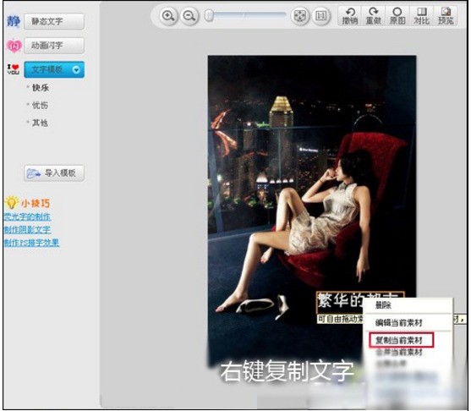Select the 动画闪字 button
The width and height of the screenshot is (471, 411).
point(54,46)
